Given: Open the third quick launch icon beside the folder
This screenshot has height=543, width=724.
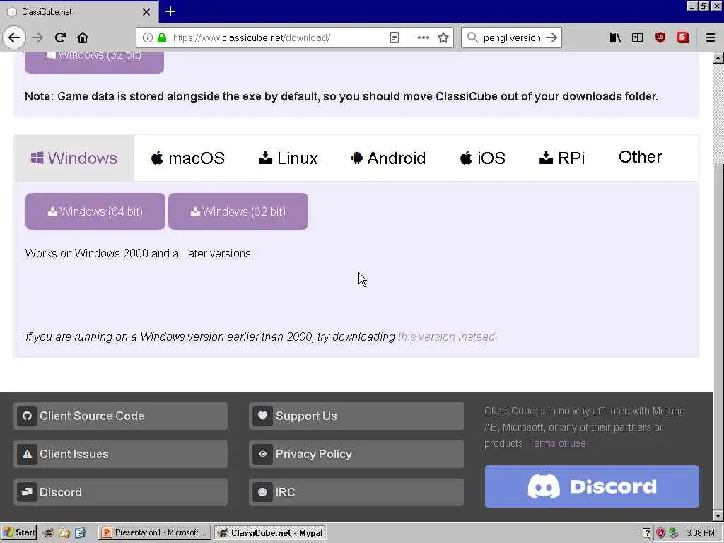Looking at the screenshot, I should click(x=80, y=533).
